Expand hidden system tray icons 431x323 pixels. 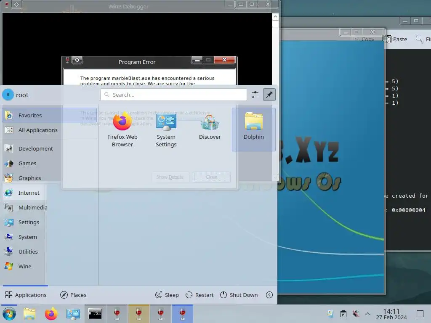pyautogui.click(x=368, y=314)
